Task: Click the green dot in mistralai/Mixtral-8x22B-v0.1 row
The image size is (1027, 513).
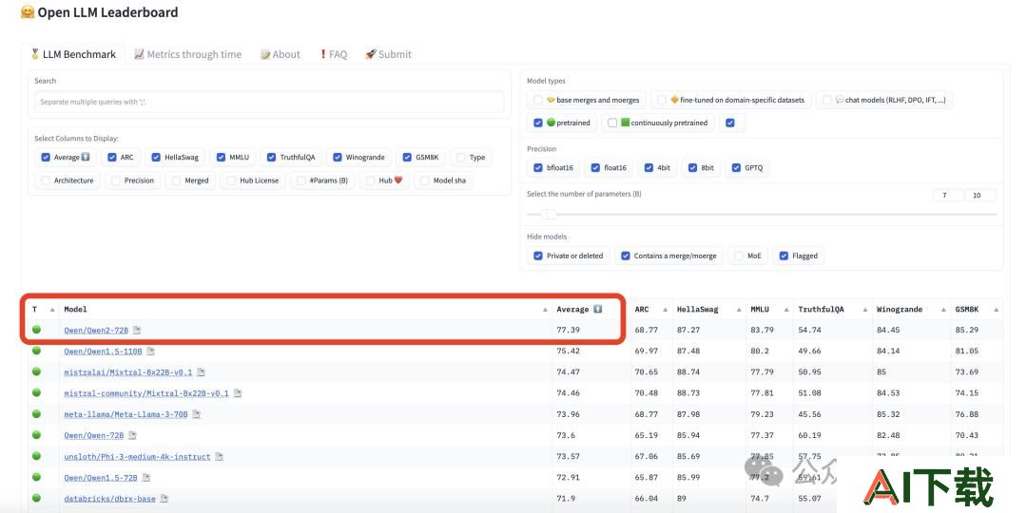Action: [36, 371]
